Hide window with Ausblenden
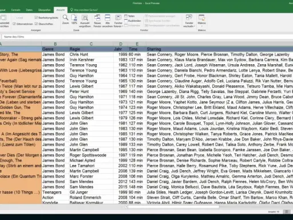293x220 pixels. 133,21
